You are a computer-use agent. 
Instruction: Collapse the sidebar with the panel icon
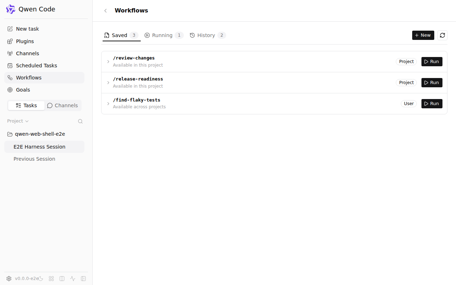(x=83, y=279)
